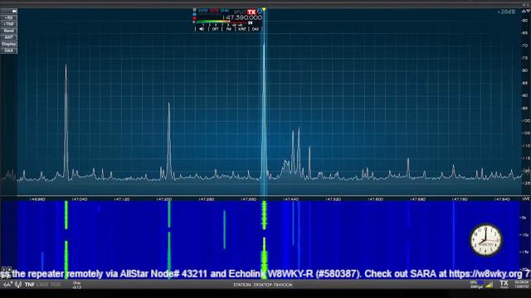Image resolution: width=531 pixels, height=298 pixels.
Task: Toggle the TNF button in the status bar
Action: click(30, 285)
